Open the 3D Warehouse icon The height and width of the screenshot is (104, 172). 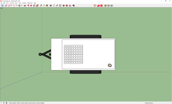point(64,5)
